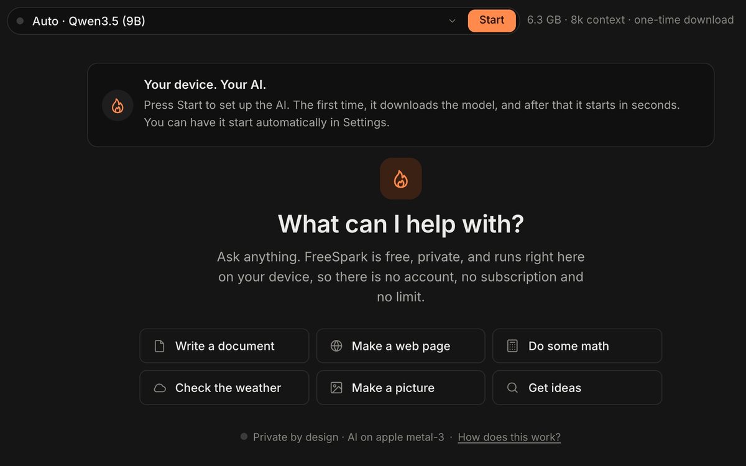Click the calculator icon

[x=512, y=346]
